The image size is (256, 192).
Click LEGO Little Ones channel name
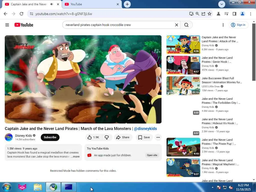tap(210, 86)
